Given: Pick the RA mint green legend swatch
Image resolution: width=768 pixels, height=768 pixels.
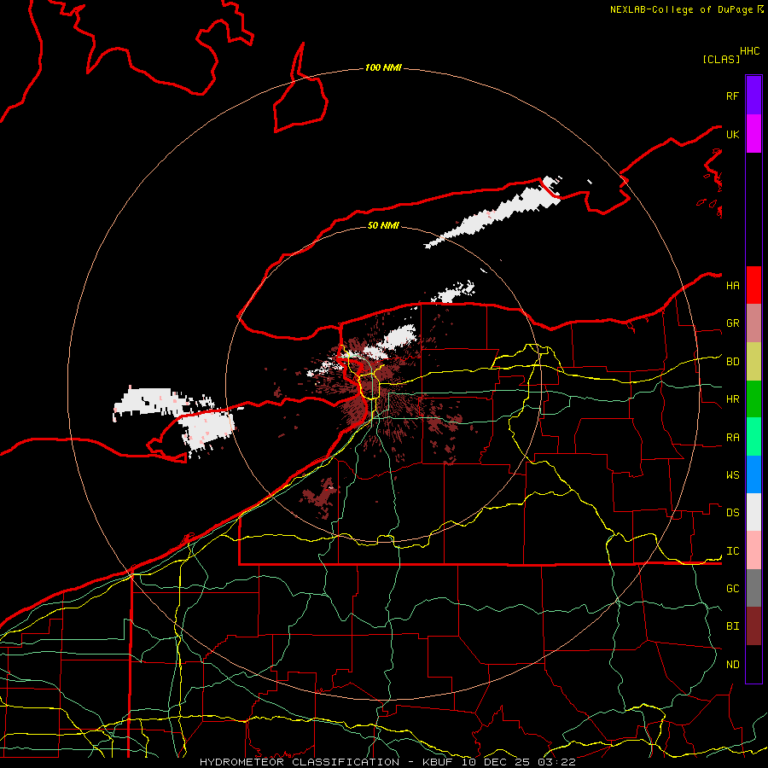Looking at the screenshot, I should click(753, 436).
